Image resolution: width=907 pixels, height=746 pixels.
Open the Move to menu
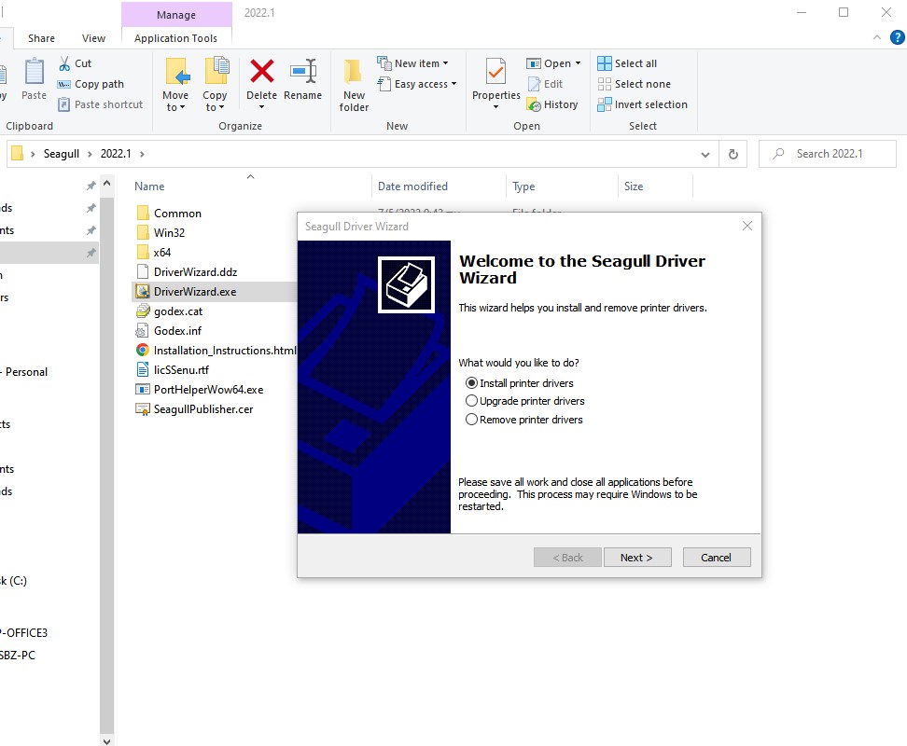point(175,85)
